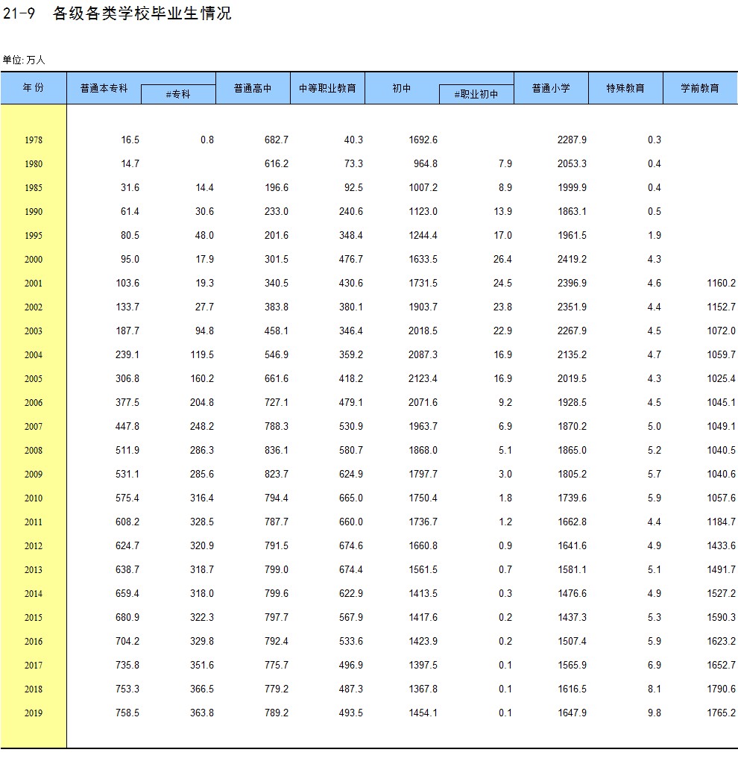The height and width of the screenshot is (773, 738).
Task: Click value 2287.9 for 1978 primary school
Action: [572, 140]
